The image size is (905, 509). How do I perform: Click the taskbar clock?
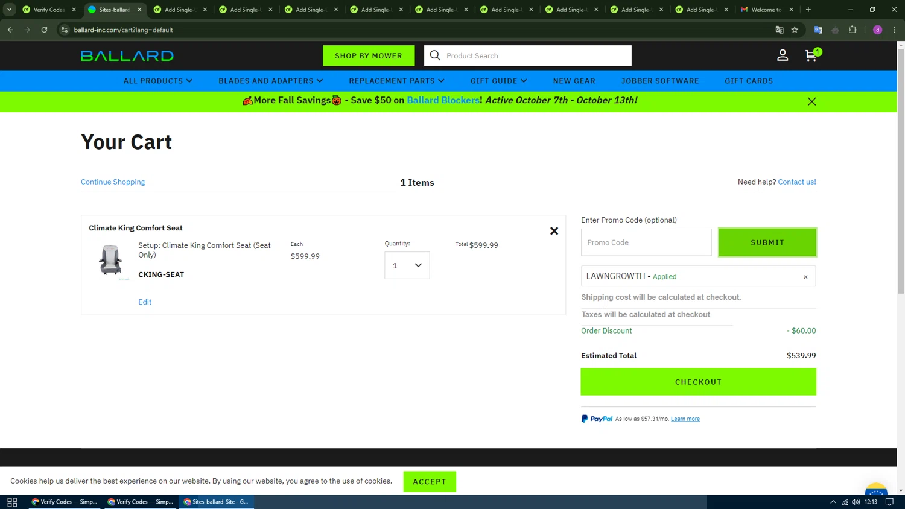(x=871, y=502)
